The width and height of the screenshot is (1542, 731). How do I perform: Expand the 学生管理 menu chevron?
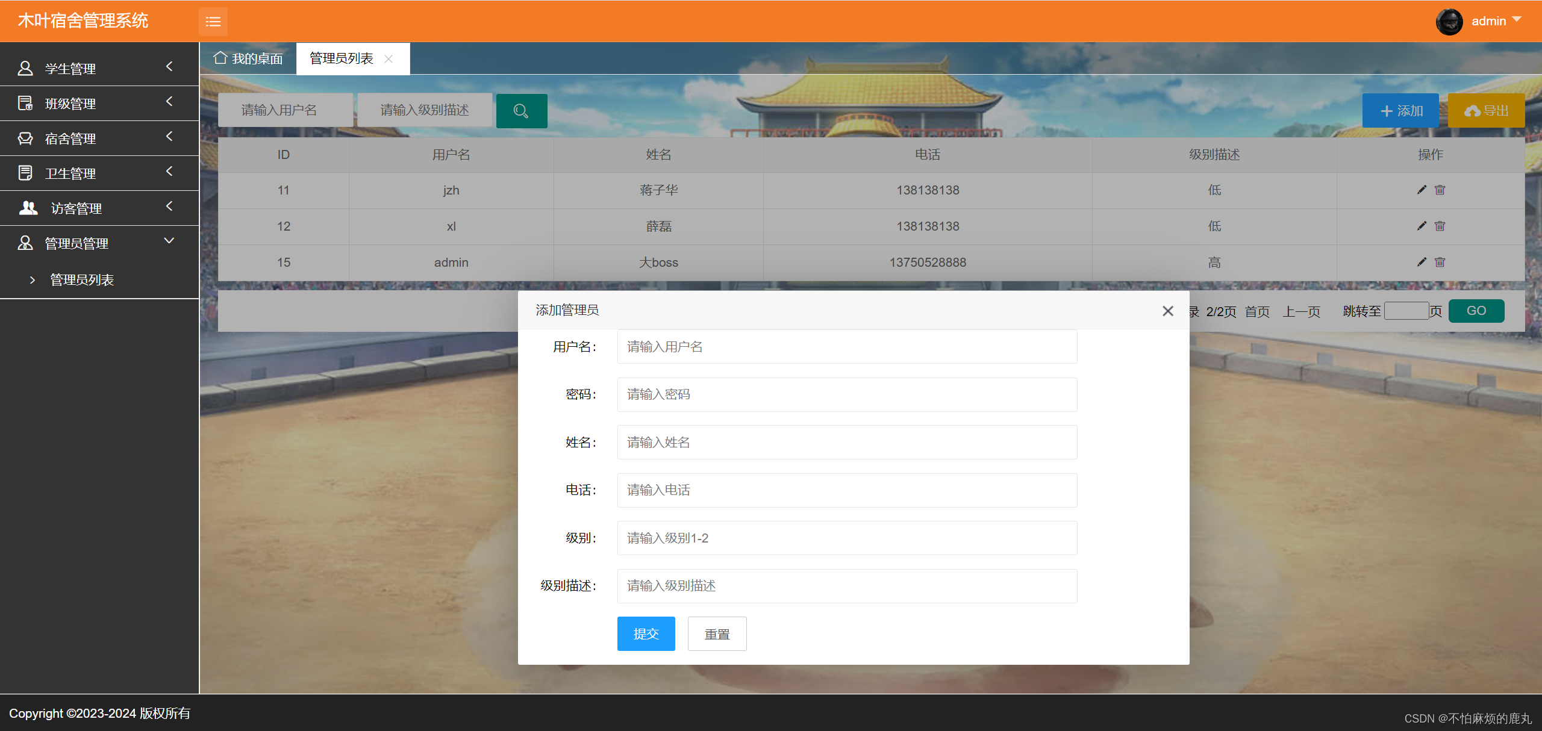click(169, 66)
